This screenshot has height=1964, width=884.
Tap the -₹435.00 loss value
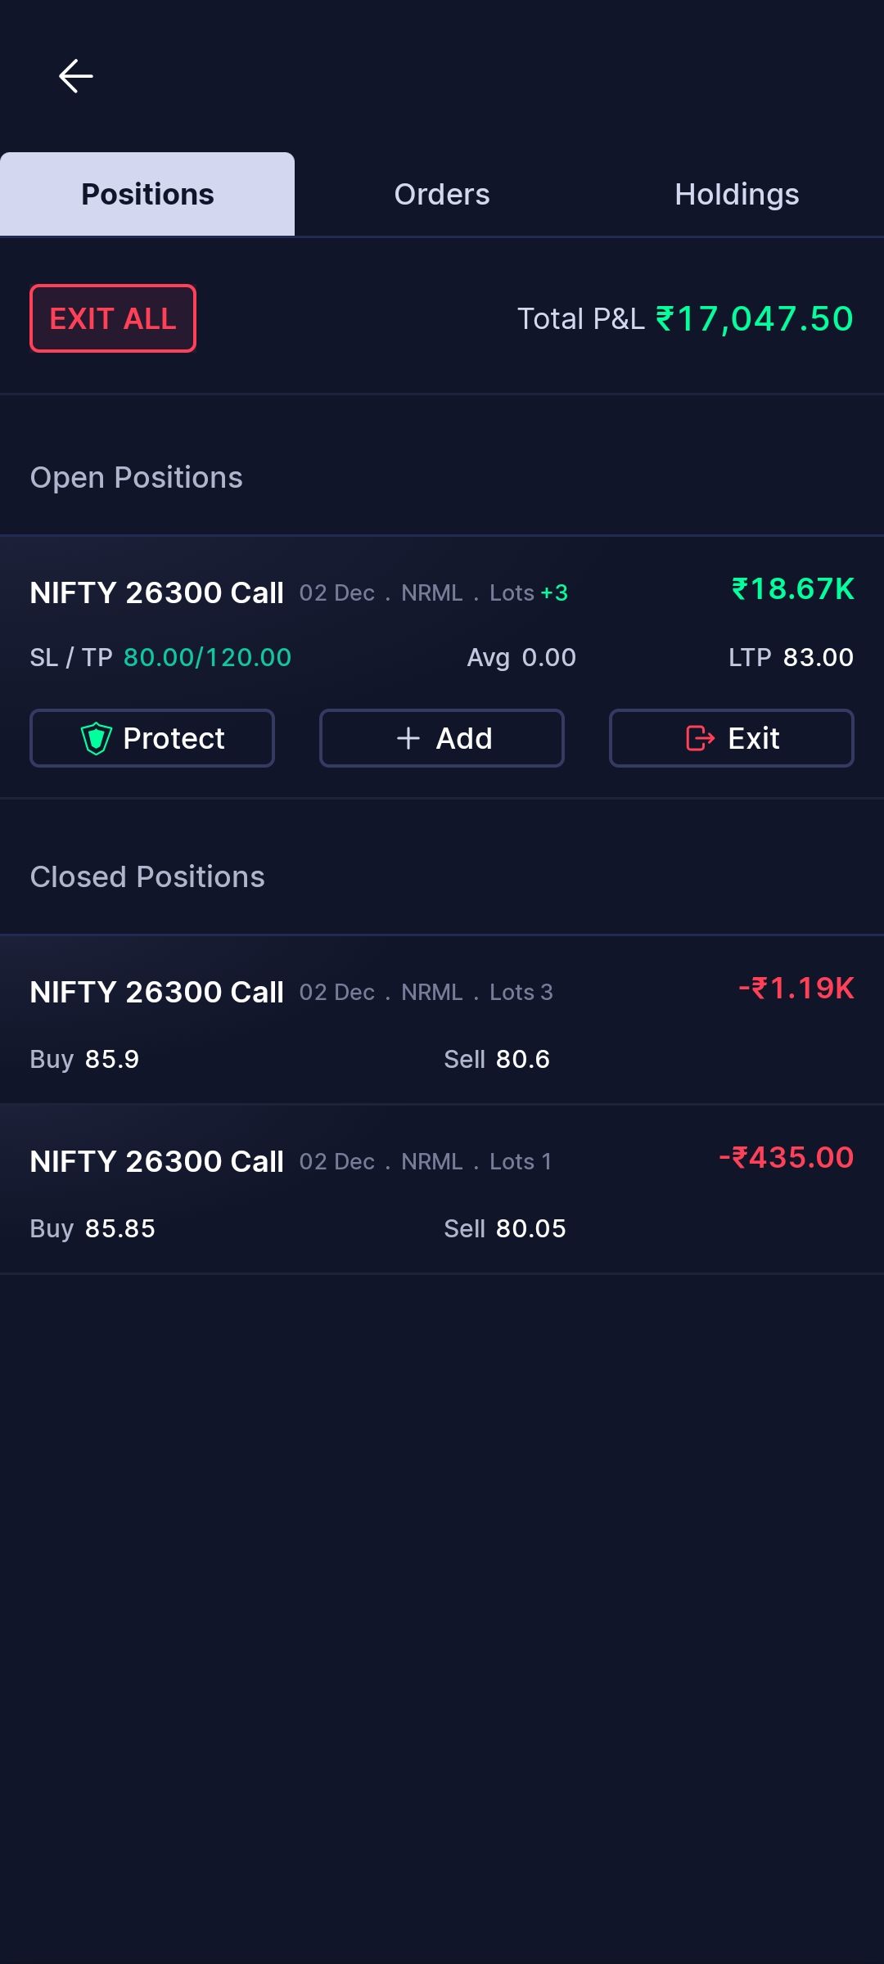787,1157
